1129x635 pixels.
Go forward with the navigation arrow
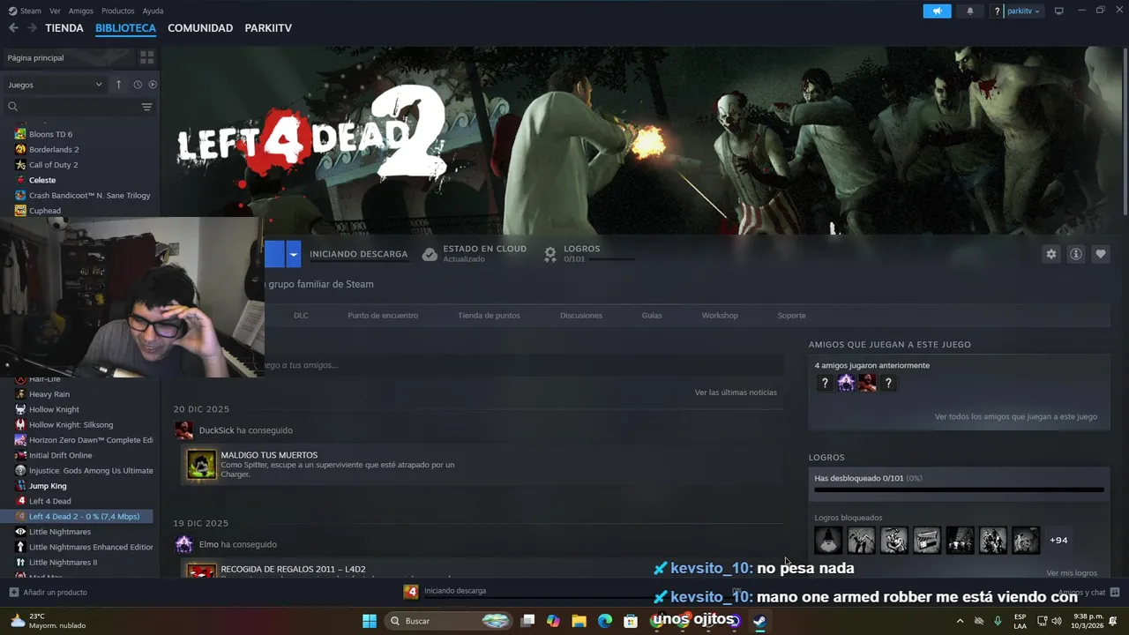click(x=32, y=28)
